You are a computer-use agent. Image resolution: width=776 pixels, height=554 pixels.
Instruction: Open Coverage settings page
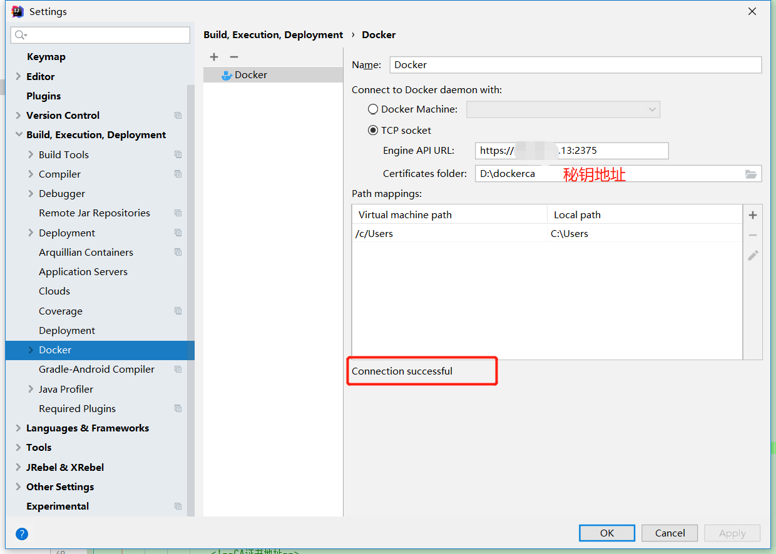click(61, 311)
